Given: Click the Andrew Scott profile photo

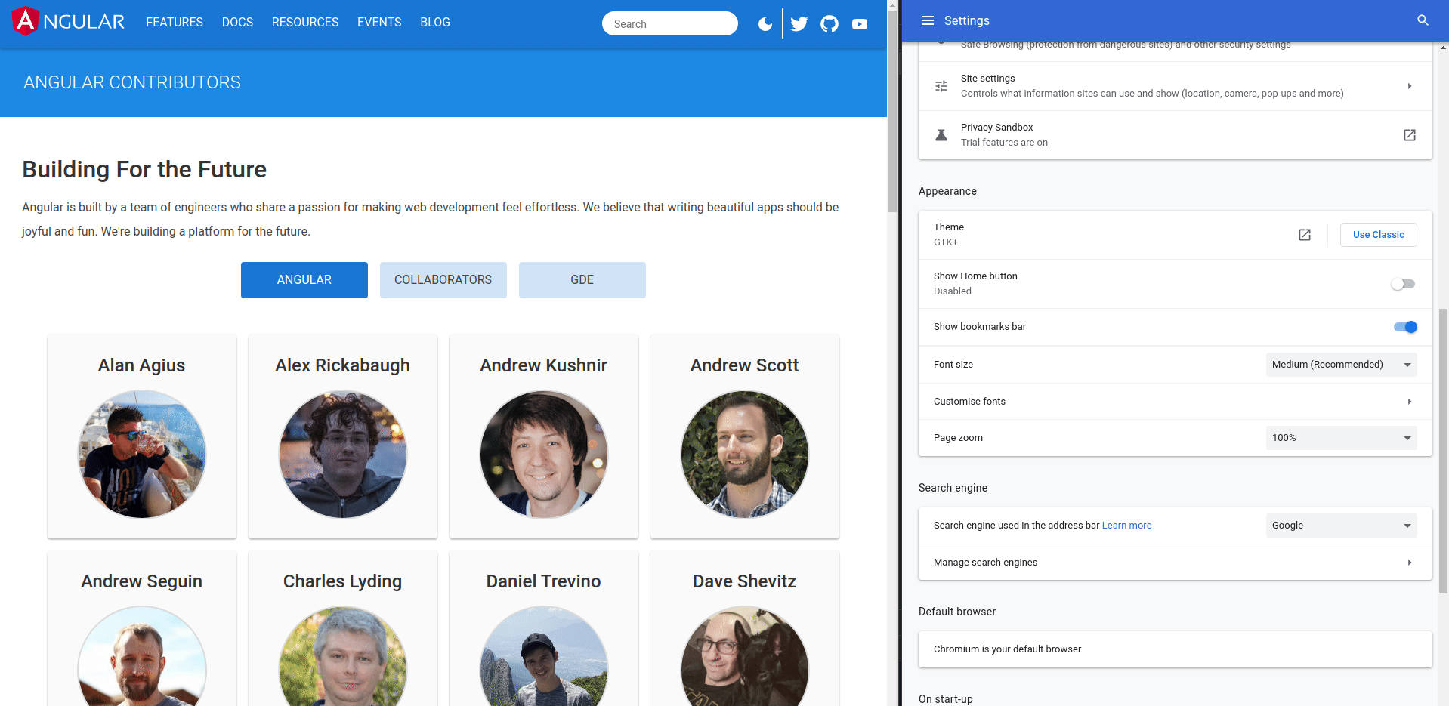Looking at the screenshot, I should click(745, 455).
